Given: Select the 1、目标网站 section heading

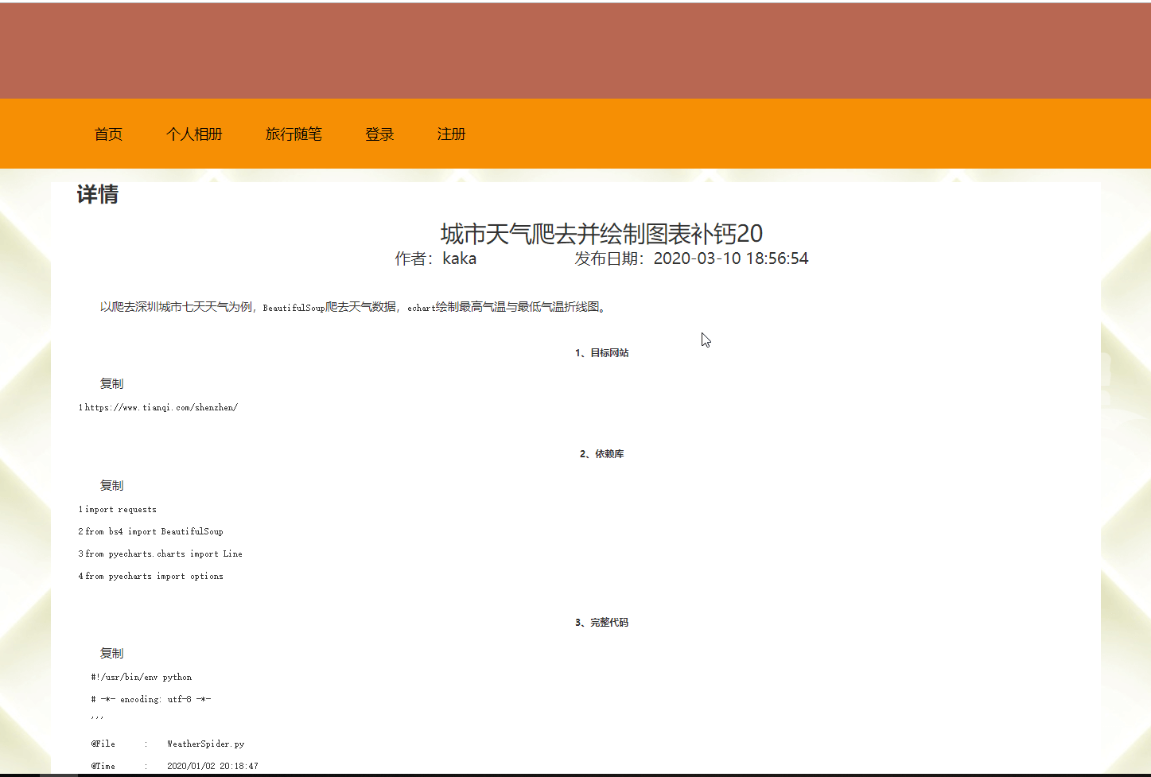Looking at the screenshot, I should [x=601, y=353].
